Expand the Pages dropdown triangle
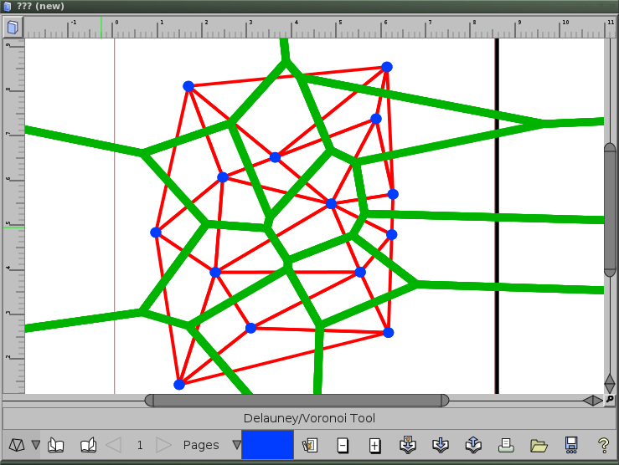The height and width of the screenshot is (465, 619). click(236, 445)
